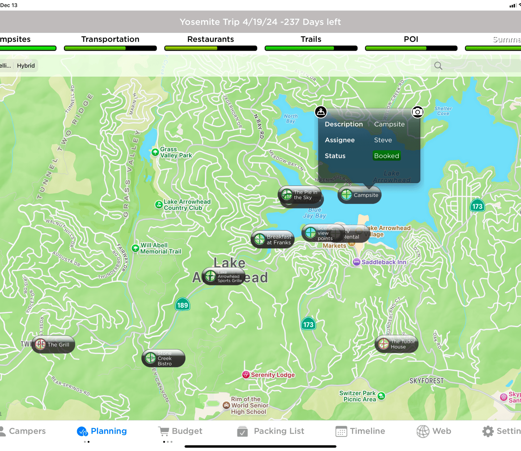
Task: Go to the Budget bottom tab
Action: pyautogui.click(x=180, y=431)
